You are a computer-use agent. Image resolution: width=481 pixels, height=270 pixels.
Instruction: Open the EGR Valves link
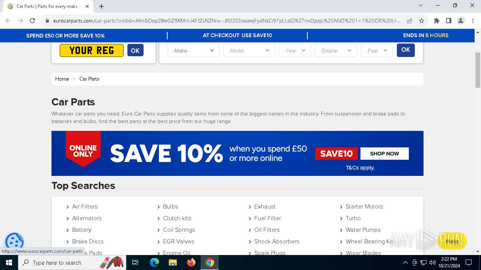tap(178, 241)
